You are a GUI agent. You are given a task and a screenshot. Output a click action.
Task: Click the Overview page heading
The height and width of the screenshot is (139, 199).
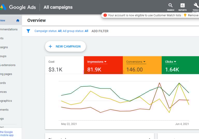click(37, 20)
